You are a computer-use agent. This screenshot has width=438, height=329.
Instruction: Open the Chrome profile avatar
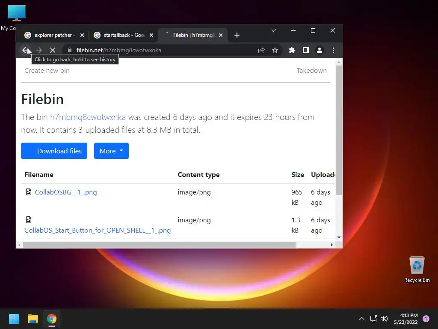point(319,51)
